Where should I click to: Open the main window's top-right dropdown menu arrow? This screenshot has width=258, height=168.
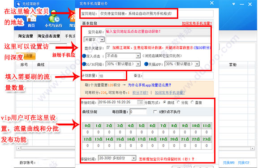(234, 4)
